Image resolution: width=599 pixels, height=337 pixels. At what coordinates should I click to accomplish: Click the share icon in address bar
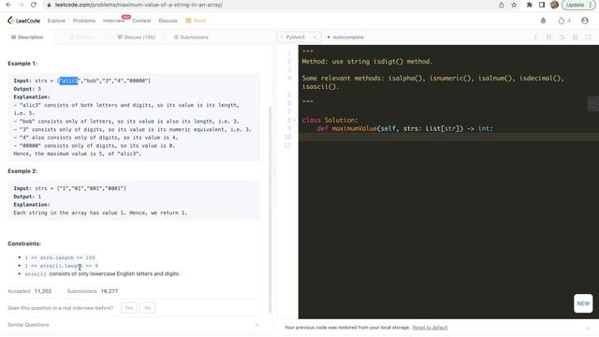pyautogui.click(x=502, y=5)
